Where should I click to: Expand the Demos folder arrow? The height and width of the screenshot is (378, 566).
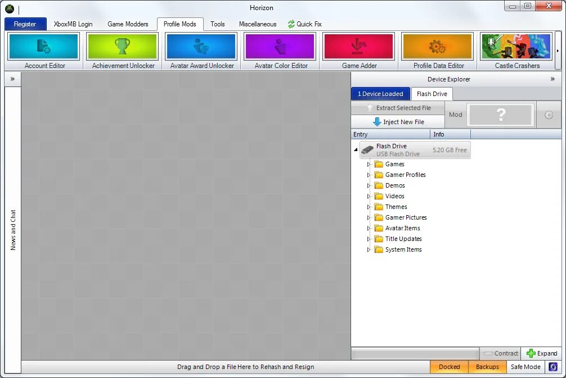369,185
